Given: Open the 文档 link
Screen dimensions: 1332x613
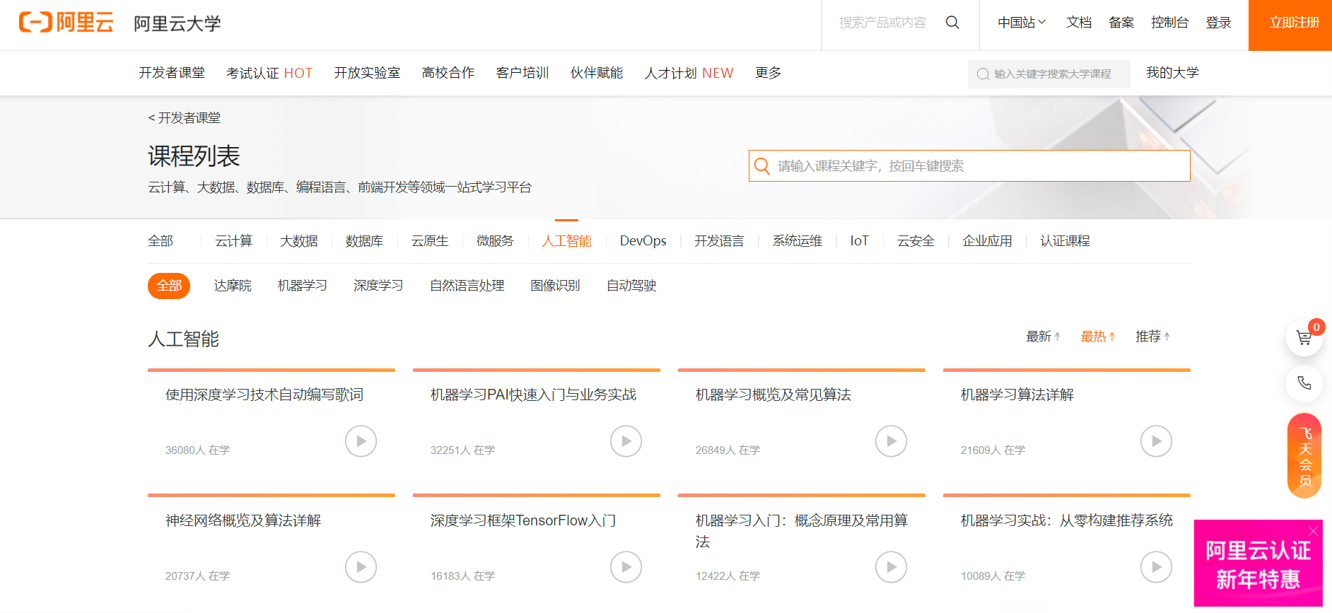Looking at the screenshot, I should 1079,23.
